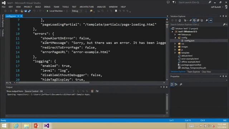Toggle auto-hide pin on Properties panel
Image resolution: width=229 pixels, height=129 pixels.
point(223,76)
